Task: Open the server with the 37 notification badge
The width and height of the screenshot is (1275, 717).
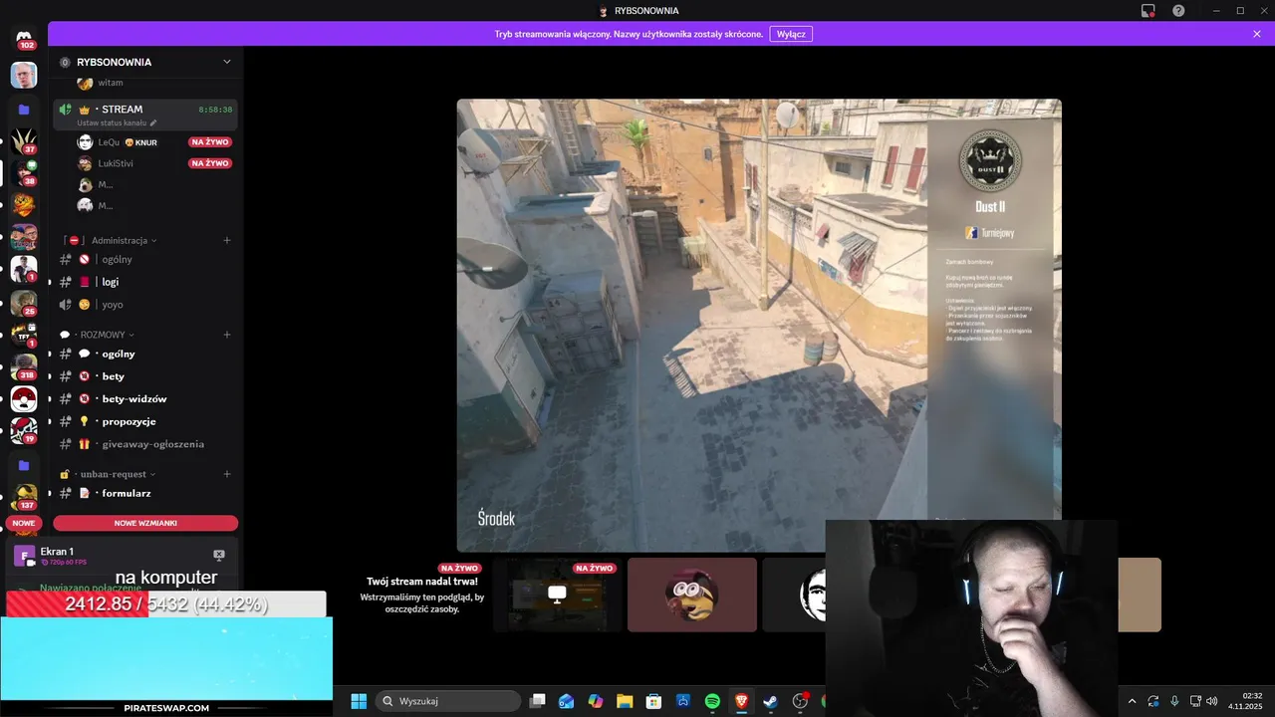Action: click(x=25, y=140)
